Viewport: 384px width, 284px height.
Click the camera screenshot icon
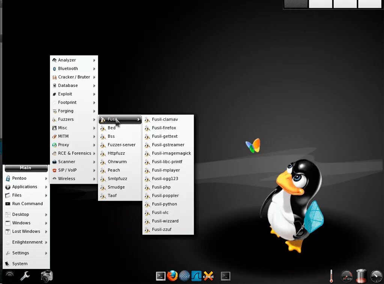coord(47,276)
